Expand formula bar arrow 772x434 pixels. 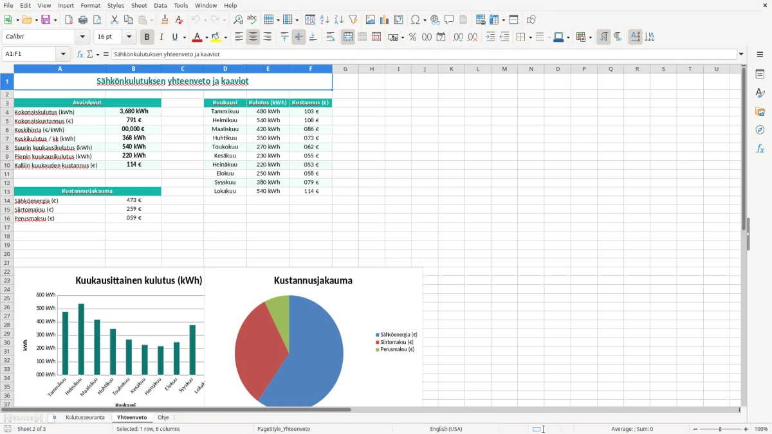click(741, 55)
